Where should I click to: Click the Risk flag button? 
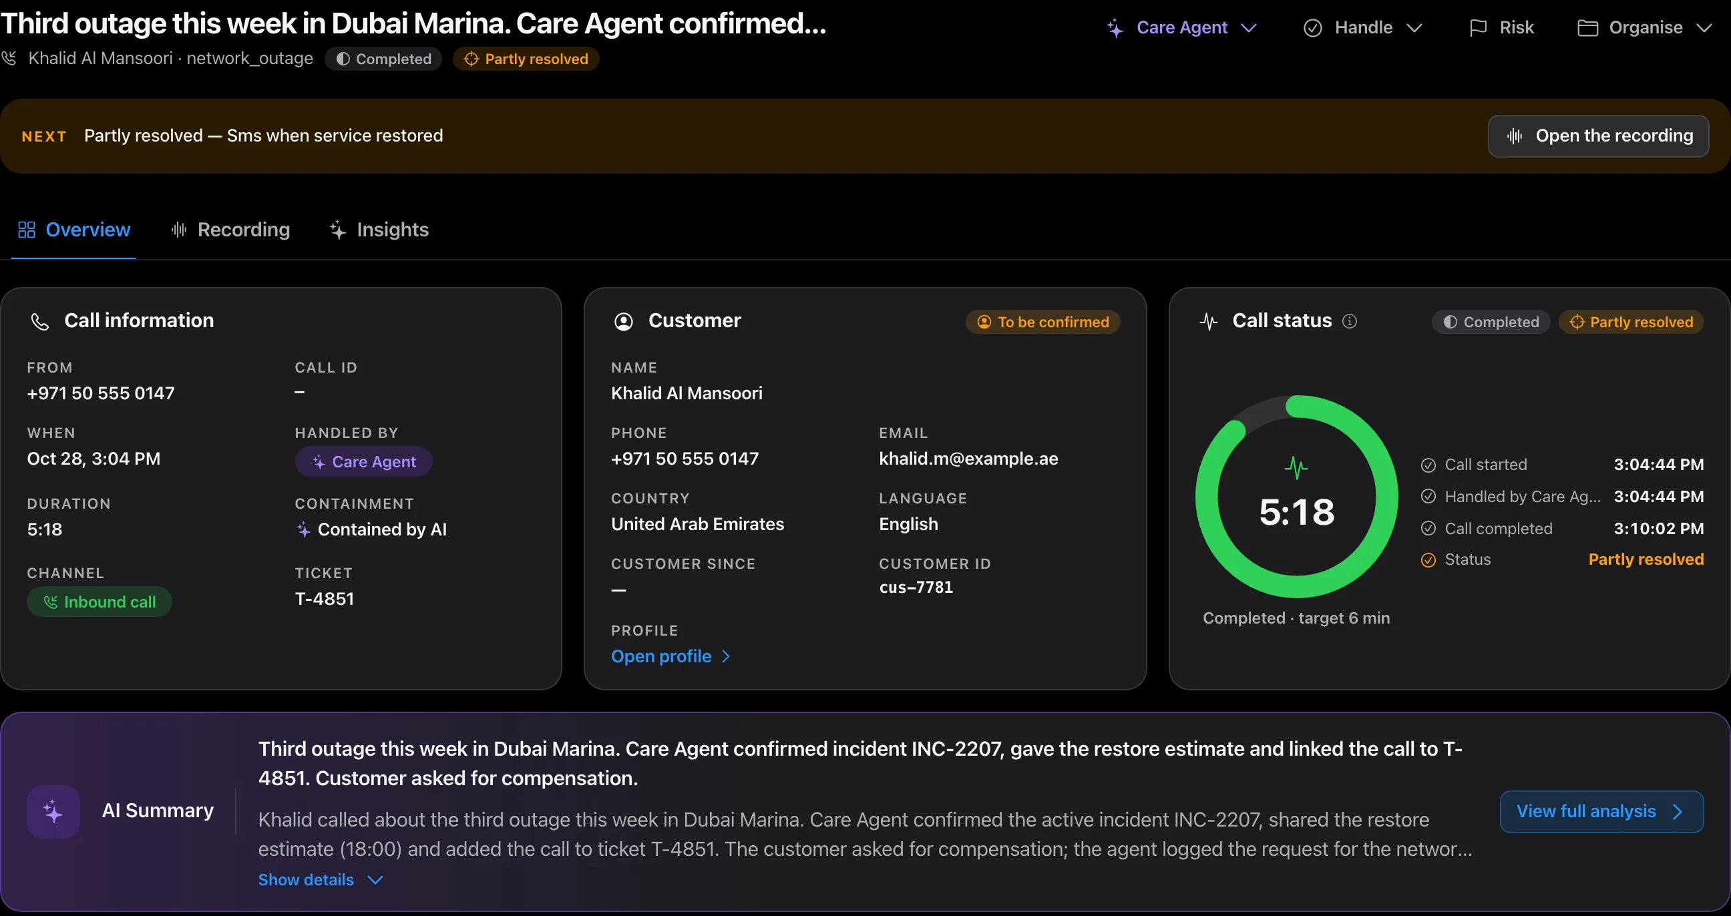pyautogui.click(x=1503, y=27)
